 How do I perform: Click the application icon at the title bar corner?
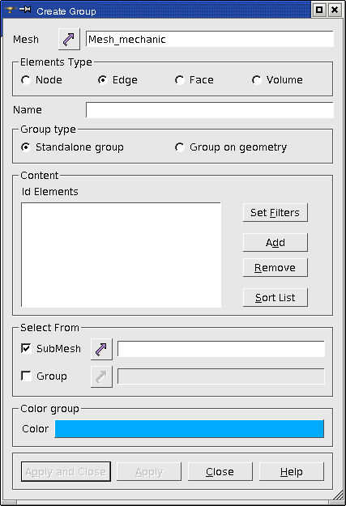[x=10, y=10]
